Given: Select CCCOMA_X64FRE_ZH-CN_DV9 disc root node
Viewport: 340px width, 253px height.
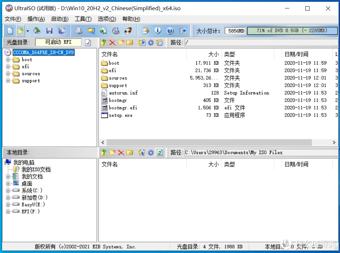Looking at the screenshot, I should coord(43,52).
